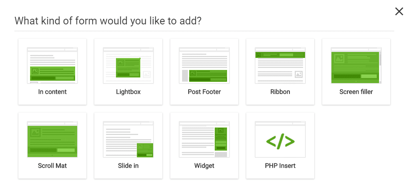Image resolution: width=409 pixels, height=187 pixels.
Task: Select the Ribbon form type icon
Action: tap(280, 65)
